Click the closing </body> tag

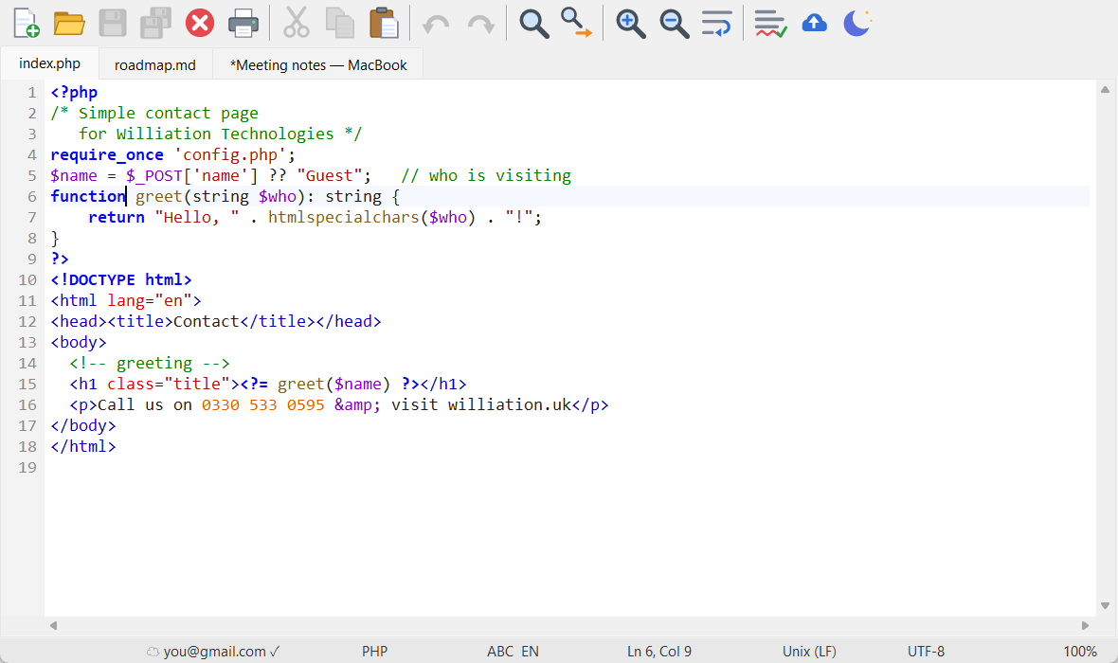pyautogui.click(x=83, y=425)
